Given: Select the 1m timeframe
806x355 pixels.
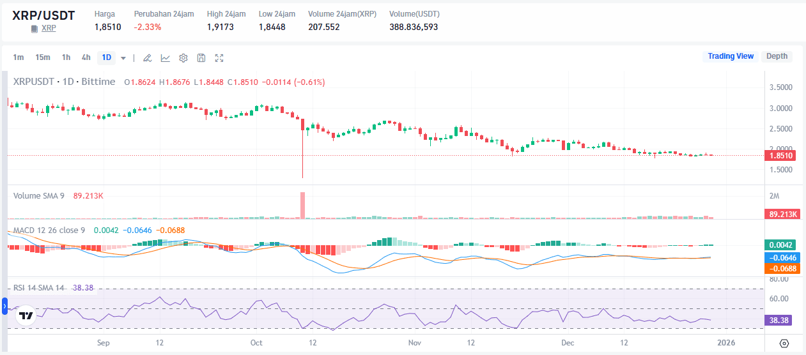Looking at the screenshot, I should [19, 57].
